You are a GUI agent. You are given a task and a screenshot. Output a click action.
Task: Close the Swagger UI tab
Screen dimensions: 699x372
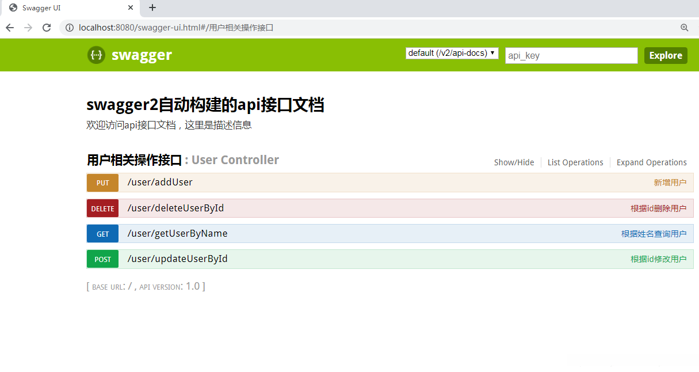[131, 8]
